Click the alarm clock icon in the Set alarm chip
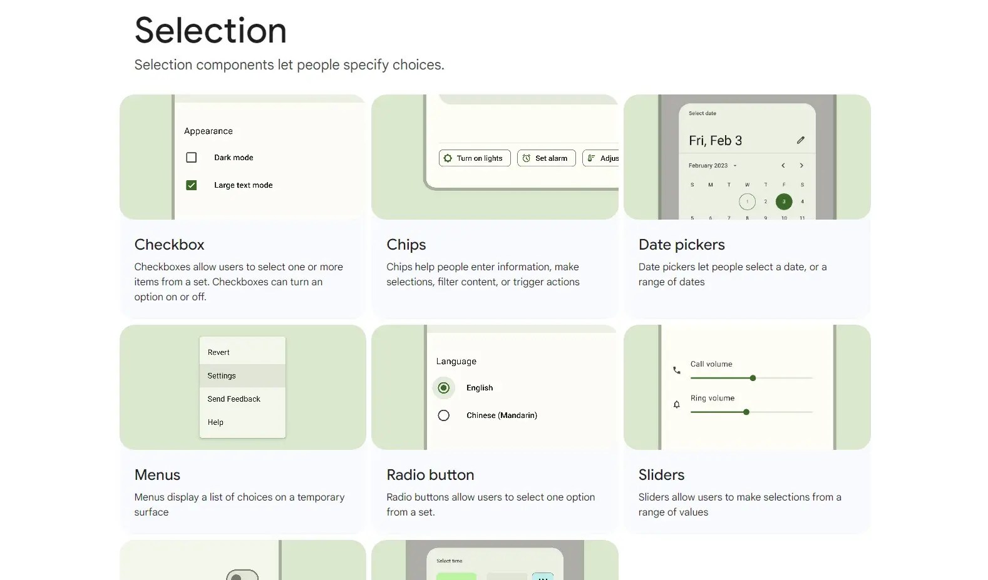Viewport: 988px width, 580px height. (526, 158)
